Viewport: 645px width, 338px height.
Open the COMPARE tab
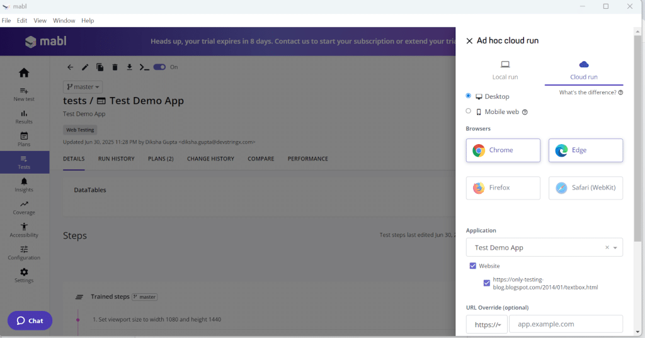click(261, 159)
